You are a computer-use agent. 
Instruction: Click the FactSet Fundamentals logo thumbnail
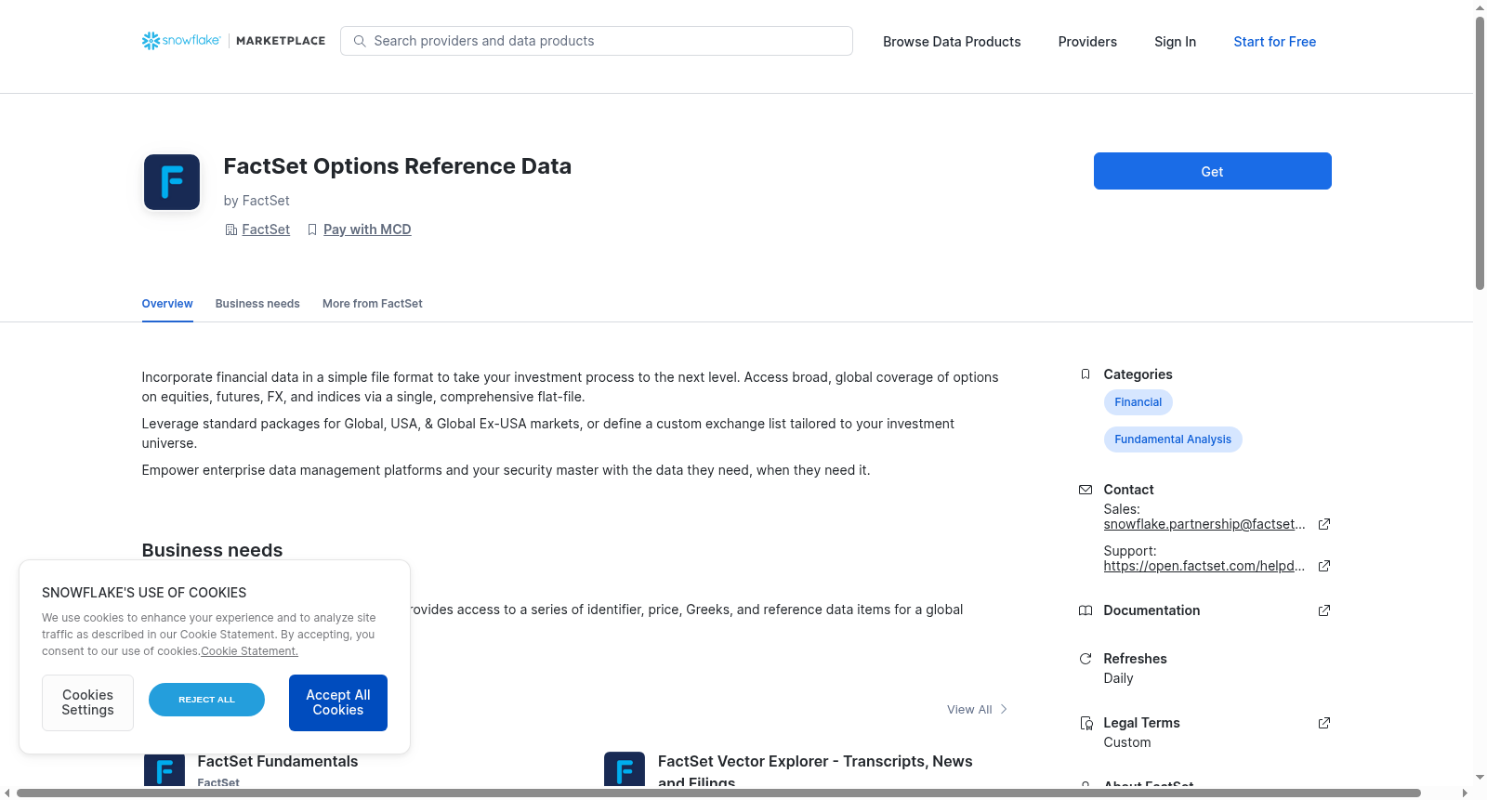pos(164,769)
